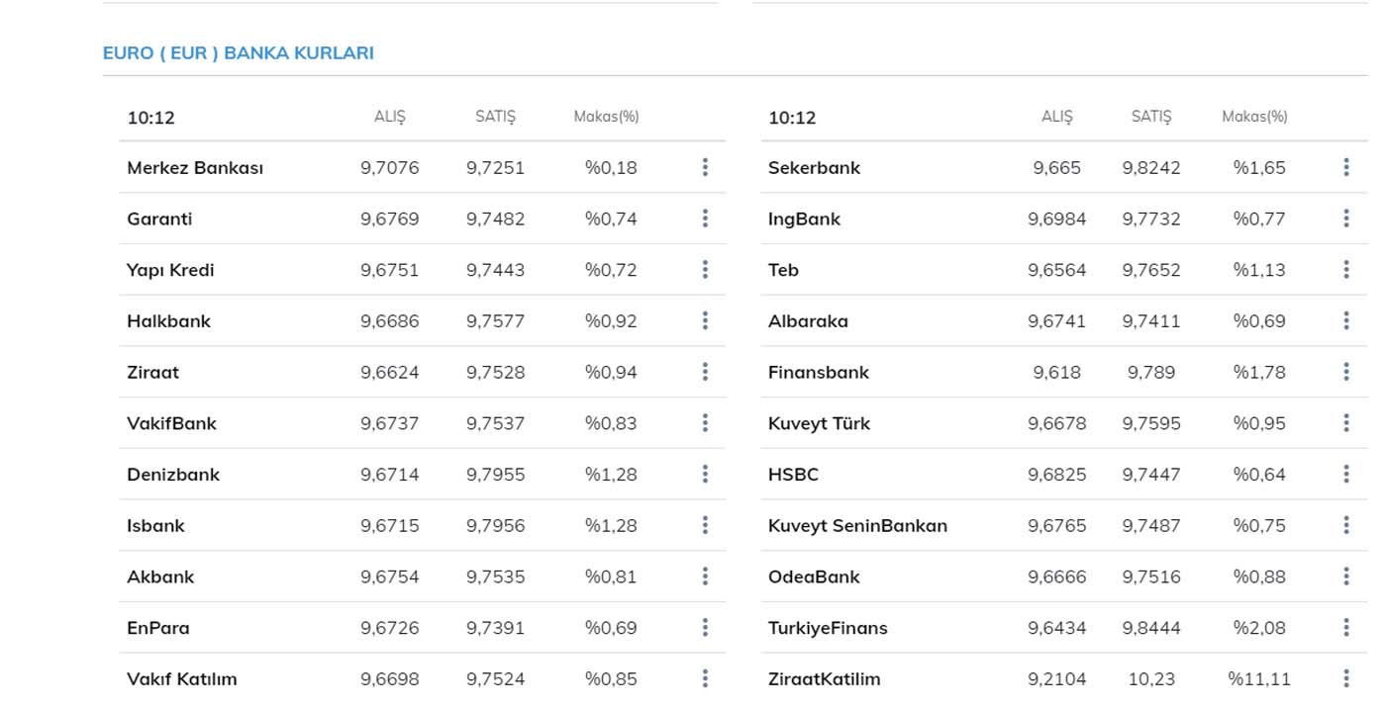Expand options for TurkiyeFinans row
The width and height of the screenshot is (1386, 709).
coord(1346,628)
